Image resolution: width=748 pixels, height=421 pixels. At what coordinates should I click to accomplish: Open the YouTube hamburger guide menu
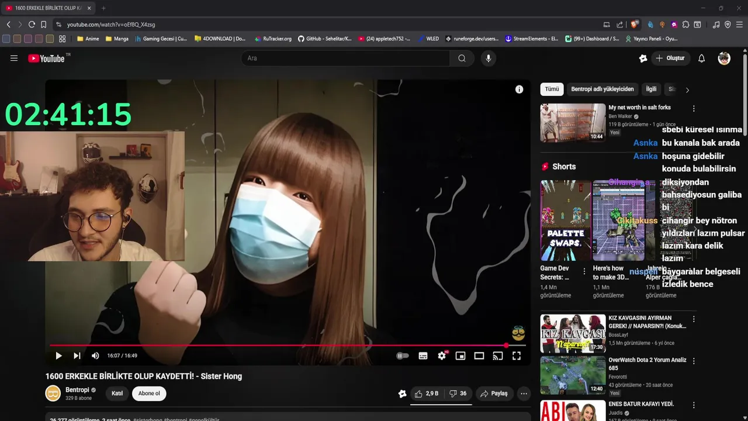tap(14, 58)
